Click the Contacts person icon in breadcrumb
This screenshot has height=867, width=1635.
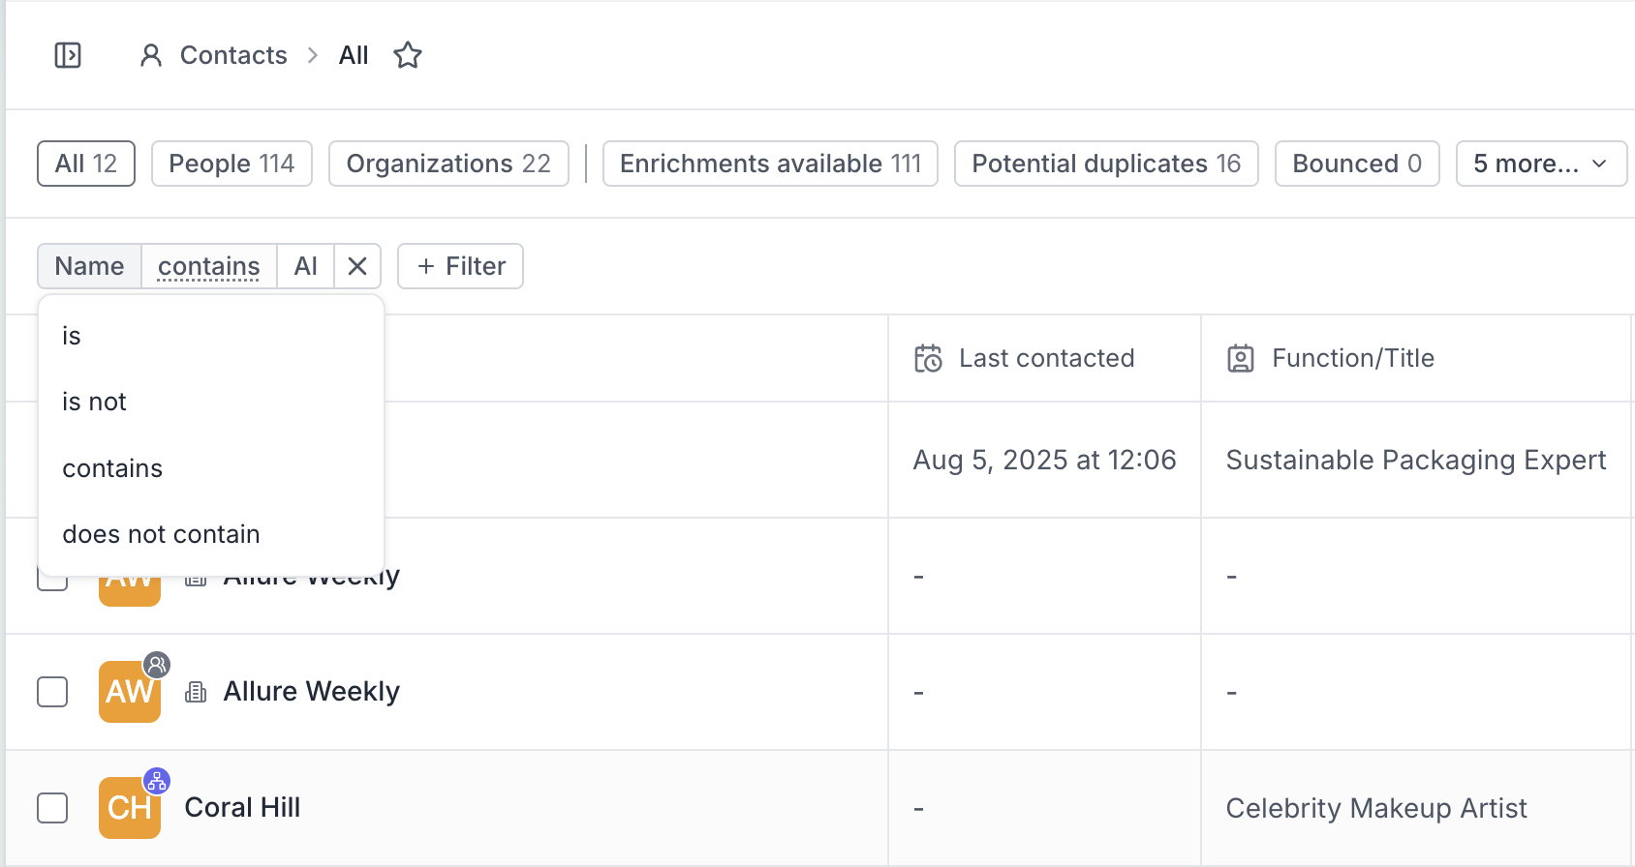pyautogui.click(x=151, y=55)
